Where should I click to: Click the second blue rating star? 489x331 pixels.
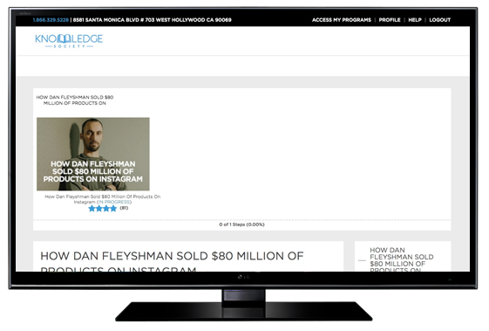click(x=98, y=209)
